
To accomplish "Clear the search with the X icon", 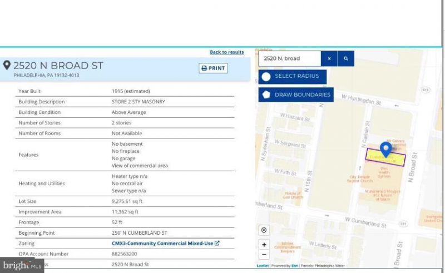I will [x=329, y=58].
